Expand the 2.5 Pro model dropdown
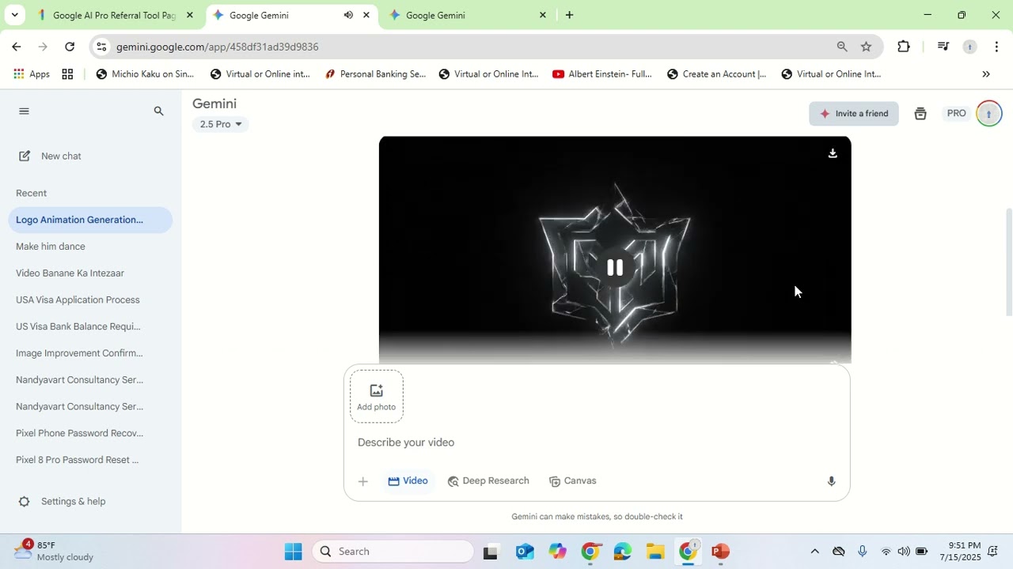Screen dimensions: 1013x569 [221, 124]
